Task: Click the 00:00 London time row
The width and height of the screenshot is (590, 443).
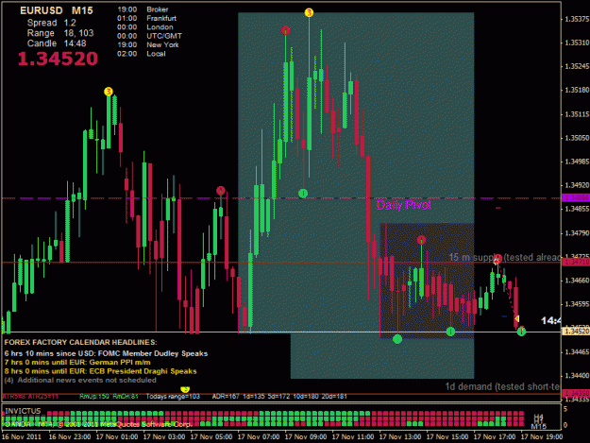Action: pos(145,27)
